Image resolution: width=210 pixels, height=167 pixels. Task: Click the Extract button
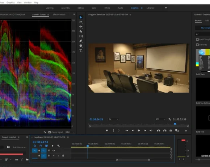click(165, 130)
